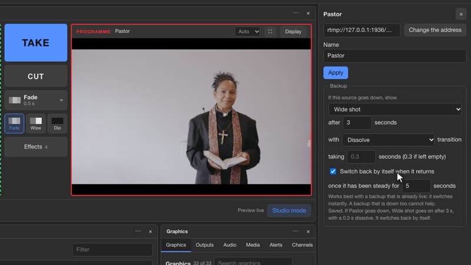Select the Wipe transition icon
The image size is (471, 265).
coord(36,124)
